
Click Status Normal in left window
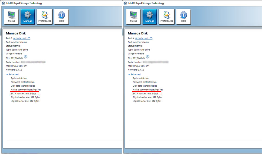13,46
